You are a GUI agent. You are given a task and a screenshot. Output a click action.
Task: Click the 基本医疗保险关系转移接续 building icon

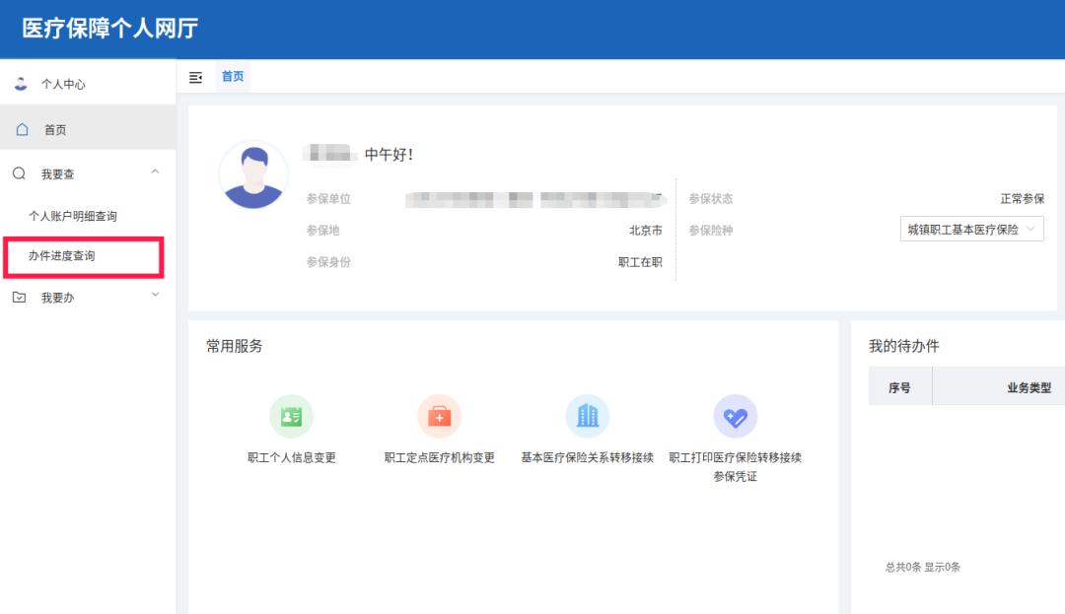click(588, 415)
